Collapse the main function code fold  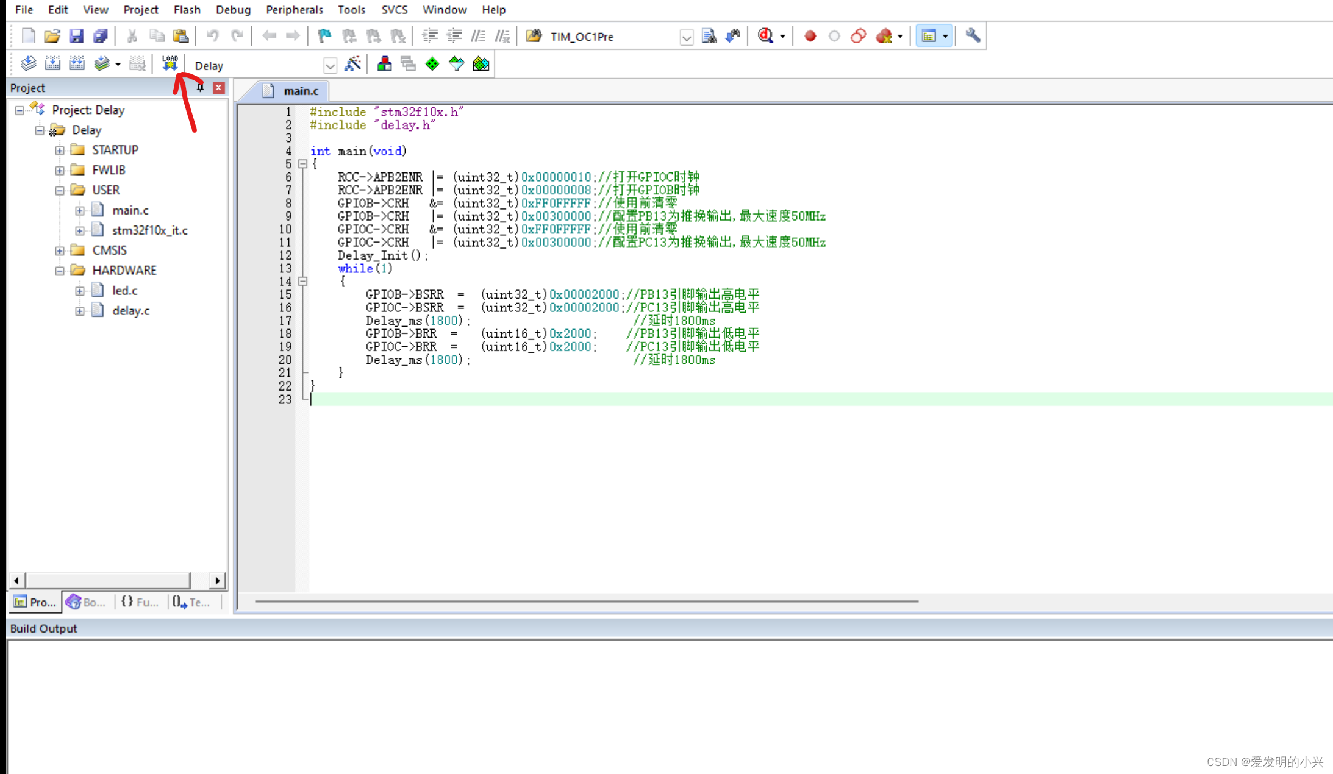coord(302,164)
